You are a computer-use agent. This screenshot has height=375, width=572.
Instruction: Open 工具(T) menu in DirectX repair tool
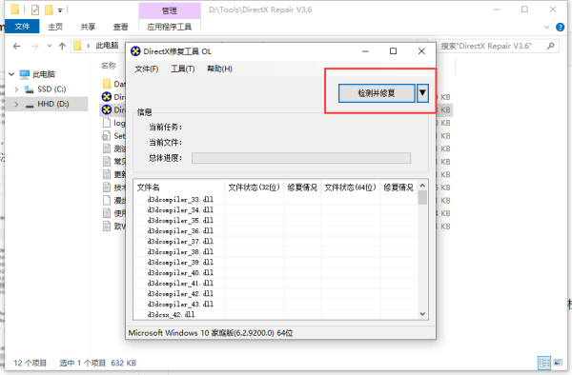pyautogui.click(x=183, y=69)
